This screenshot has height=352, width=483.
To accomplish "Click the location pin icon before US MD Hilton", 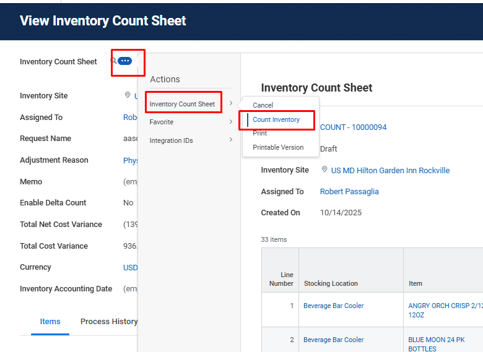I will coord(324,170).
